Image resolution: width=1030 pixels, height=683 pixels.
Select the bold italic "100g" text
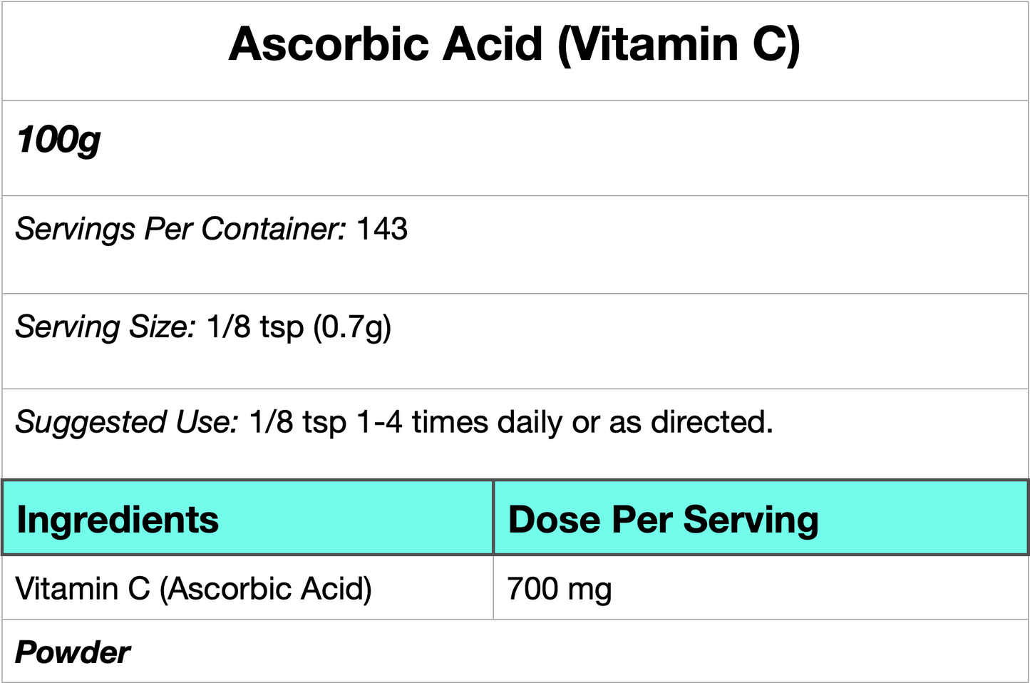click(59, 140)
